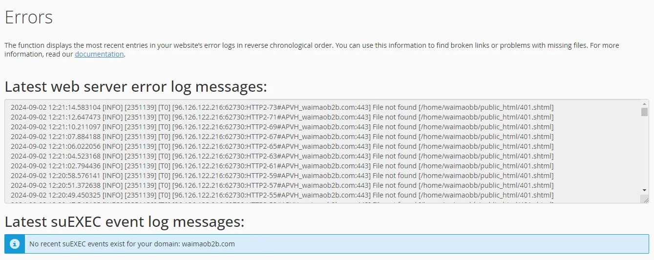Place cursor on the 12:21:02.794436 log entry
This screenshot has height=260, width=654.
point(282,166)
